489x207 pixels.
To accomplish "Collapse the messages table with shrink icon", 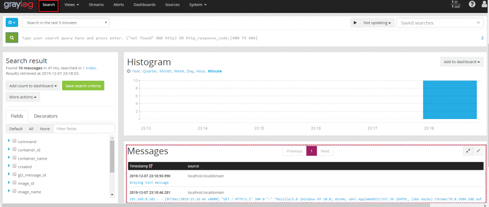I will [x=478, y=151].
